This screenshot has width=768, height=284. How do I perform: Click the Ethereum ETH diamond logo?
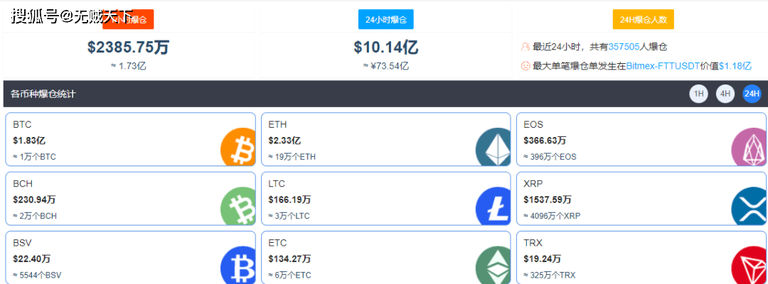(494, 148)
